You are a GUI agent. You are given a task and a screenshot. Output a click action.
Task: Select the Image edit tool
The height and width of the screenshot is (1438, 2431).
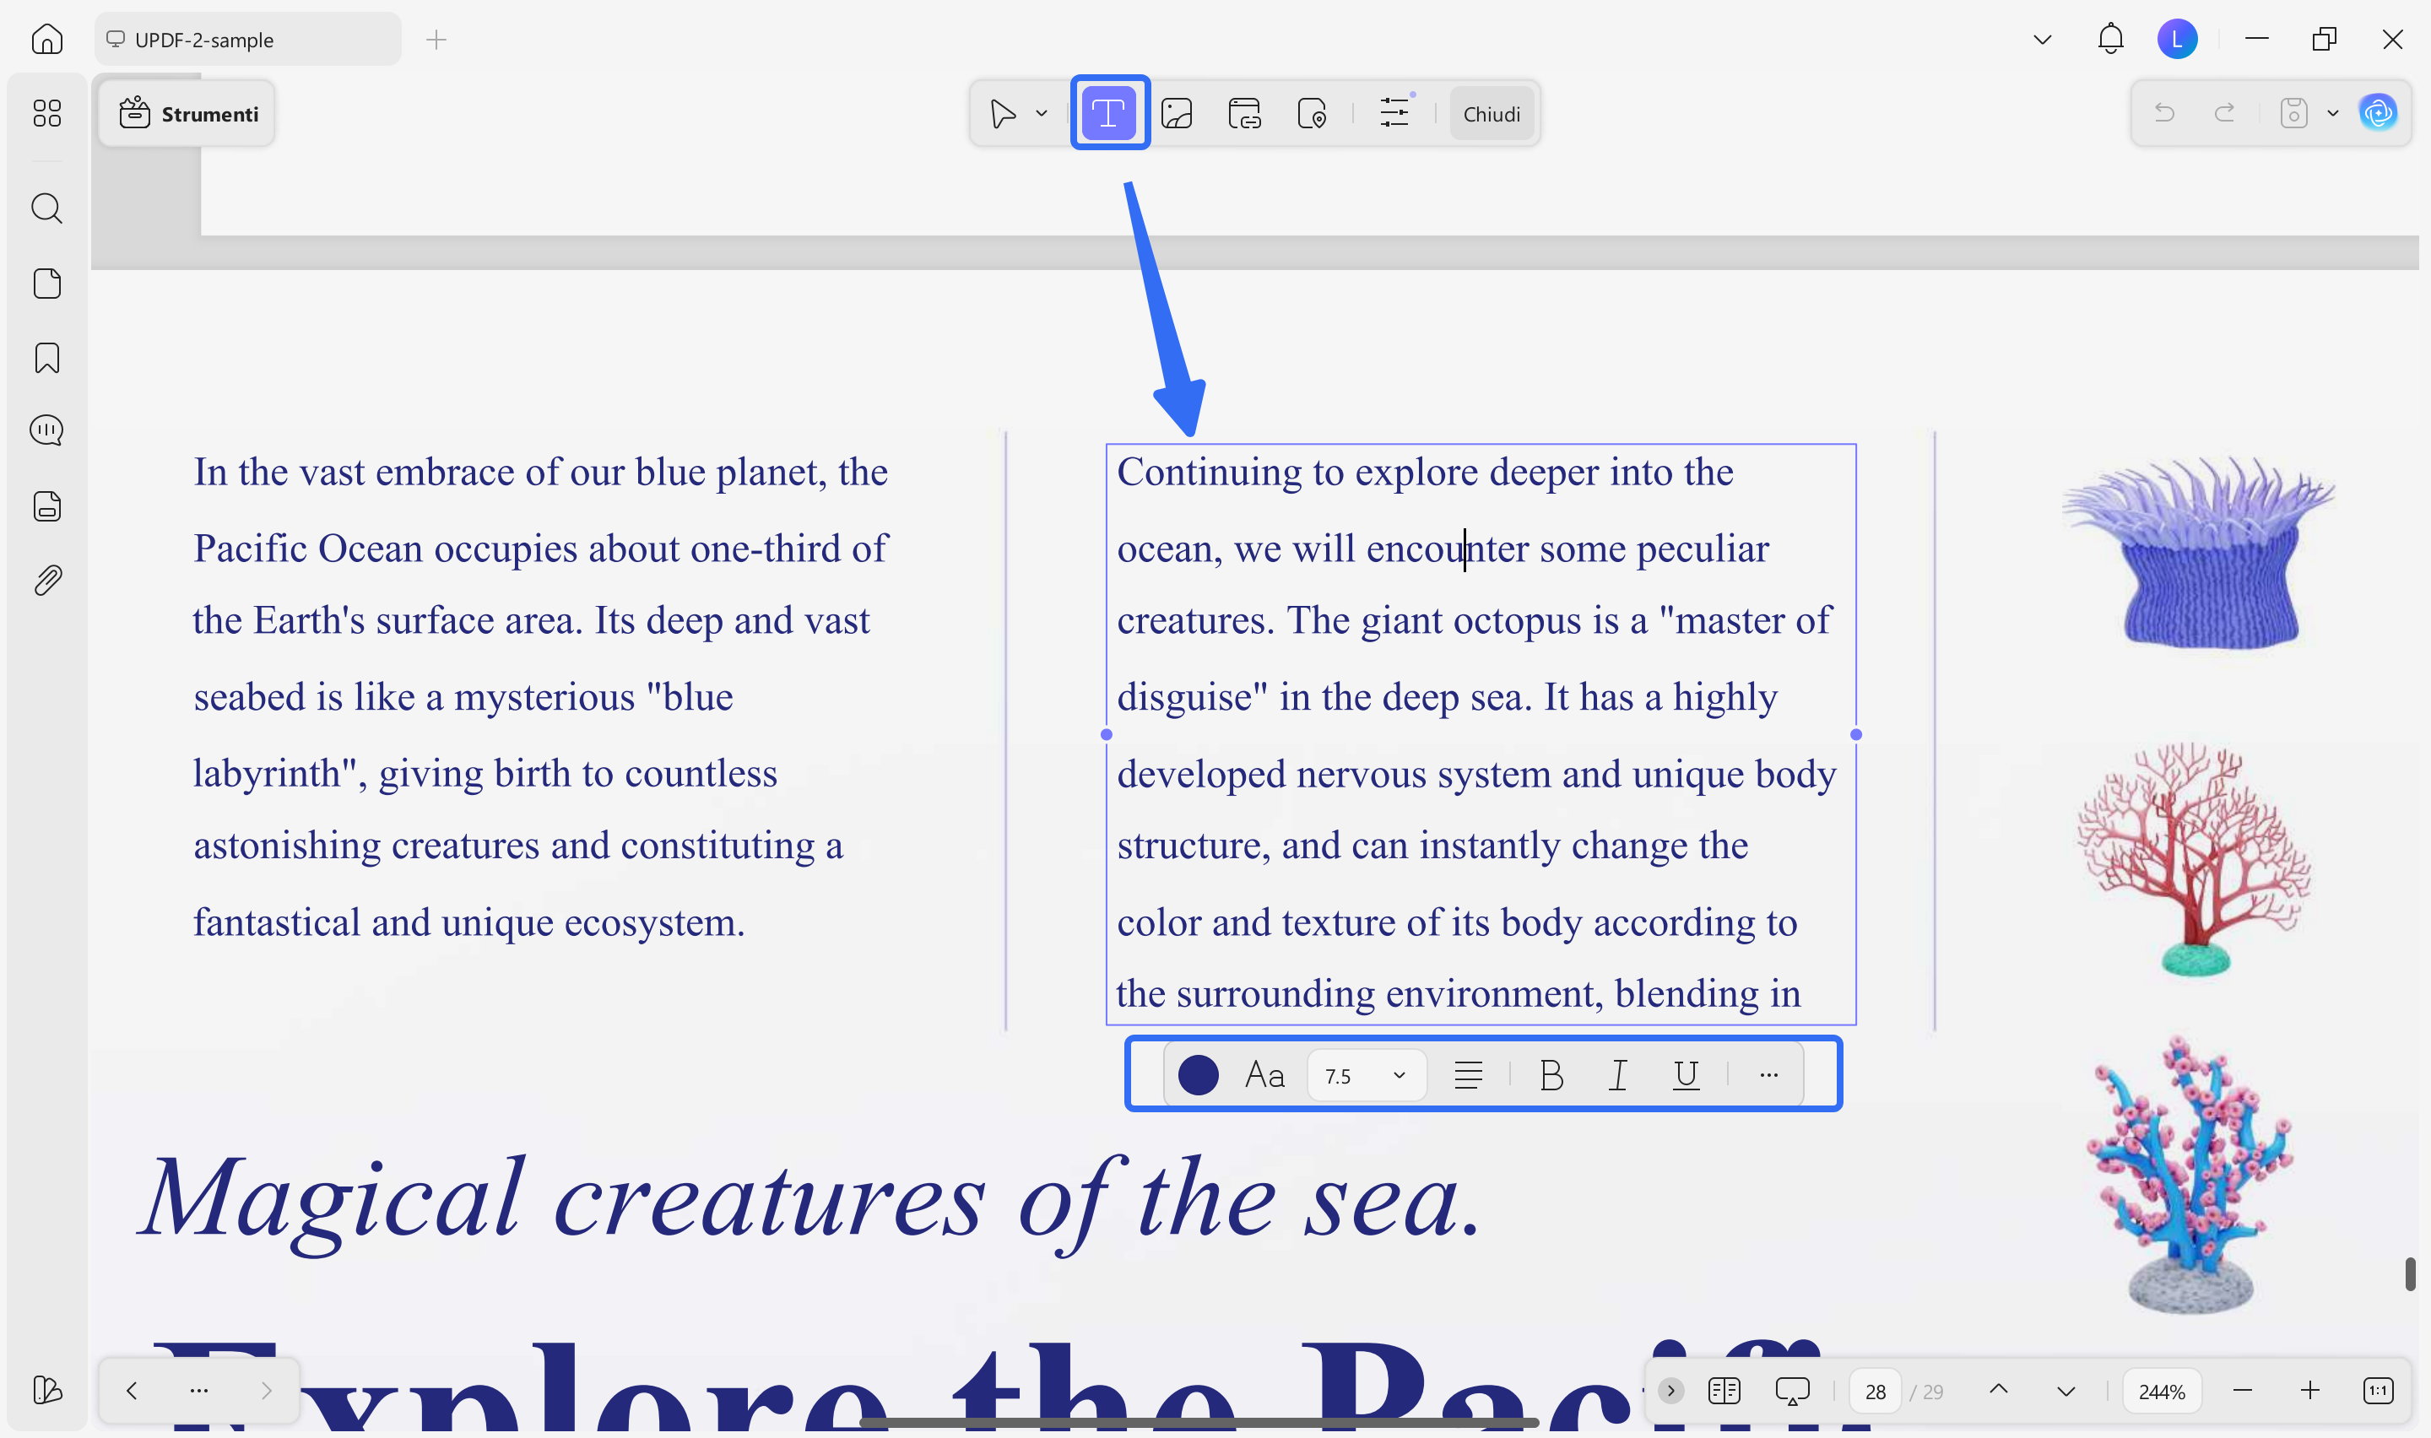1177,113
